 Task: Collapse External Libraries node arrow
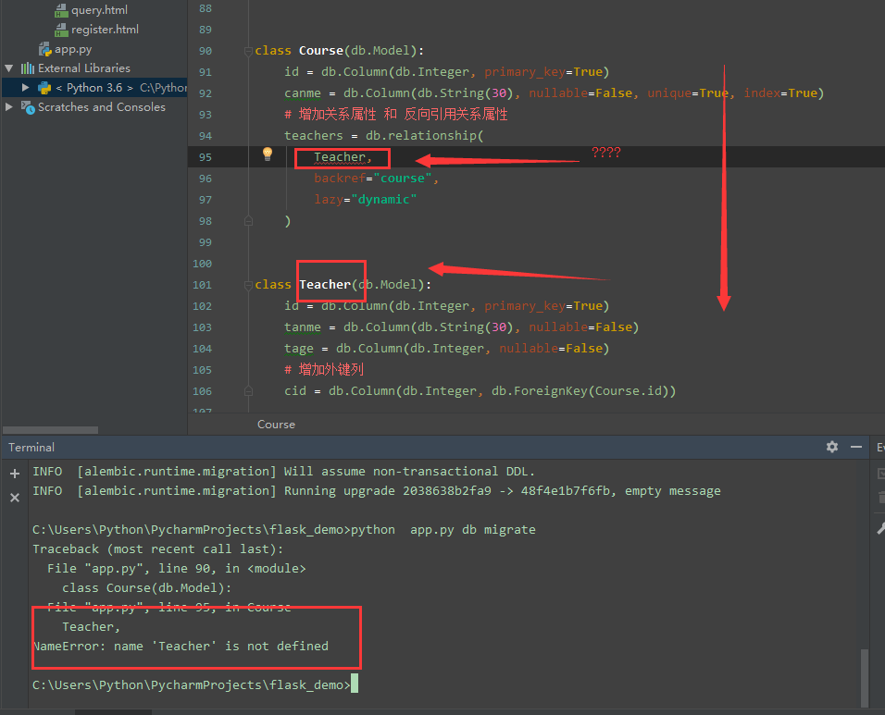click(9, 68)
